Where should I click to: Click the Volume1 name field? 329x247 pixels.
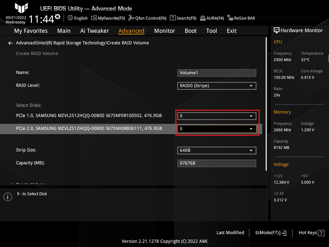[x=217, y=73]
